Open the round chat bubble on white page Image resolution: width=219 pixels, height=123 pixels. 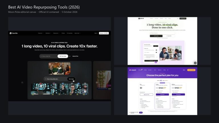[x=195, y=63]
